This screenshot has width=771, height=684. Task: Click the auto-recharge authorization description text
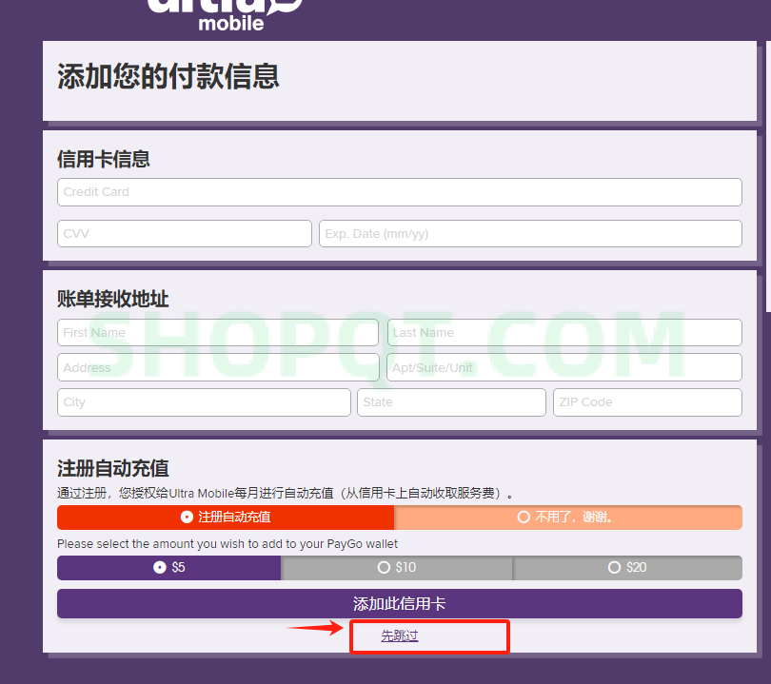point(286,493)
